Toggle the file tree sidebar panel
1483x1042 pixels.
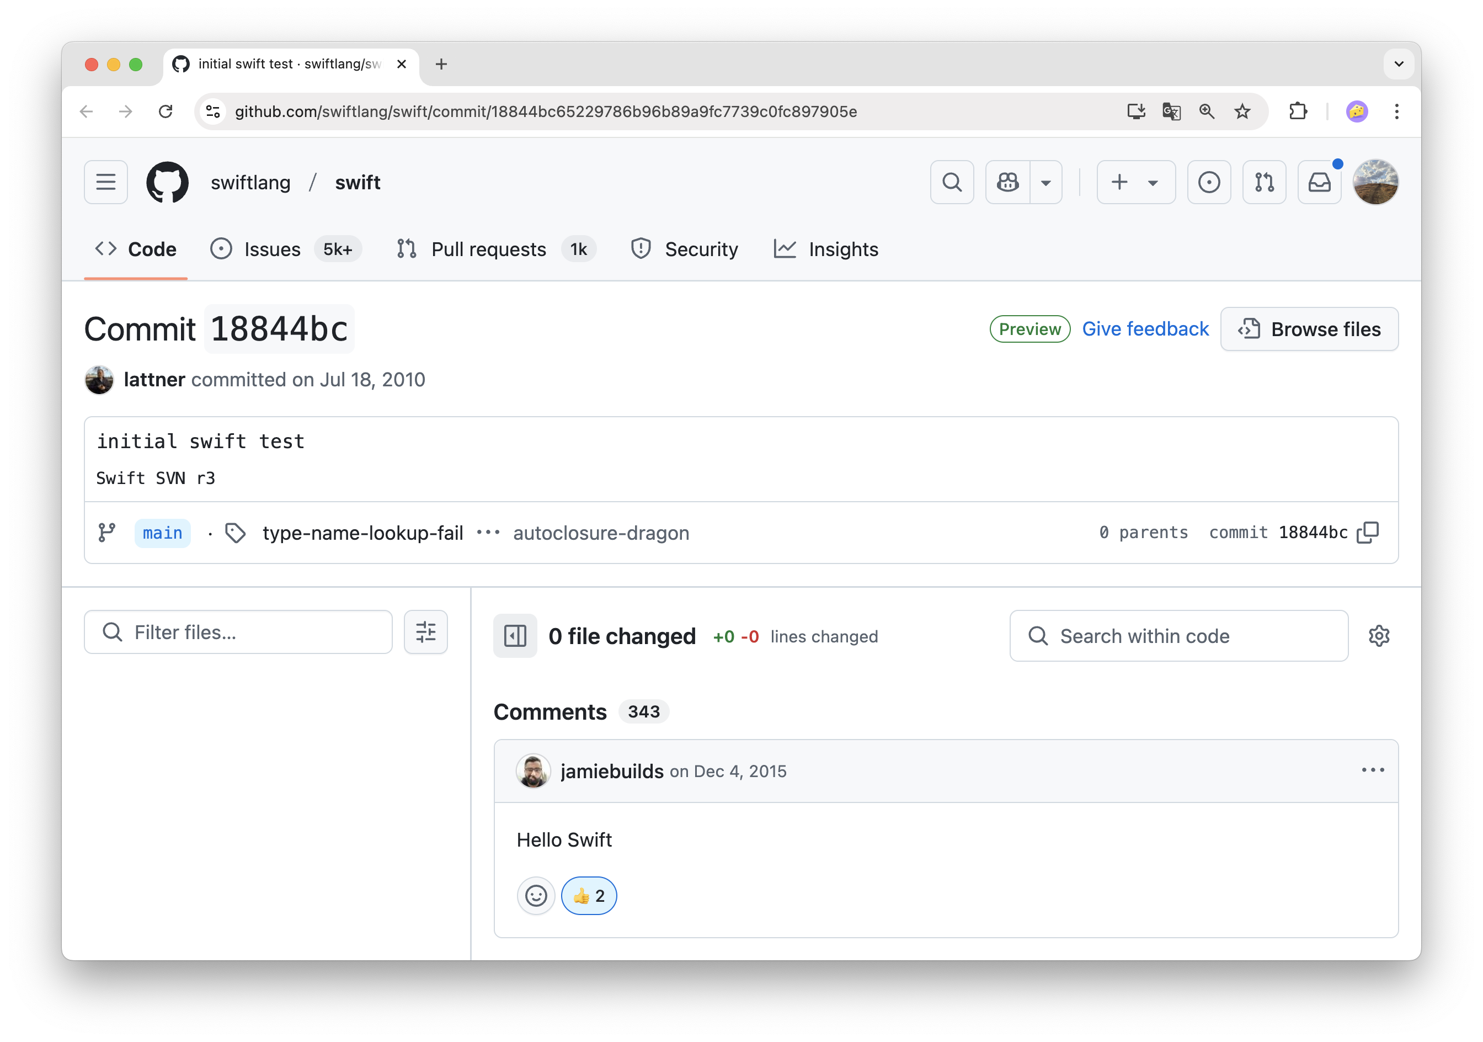(x=515, y=636)
